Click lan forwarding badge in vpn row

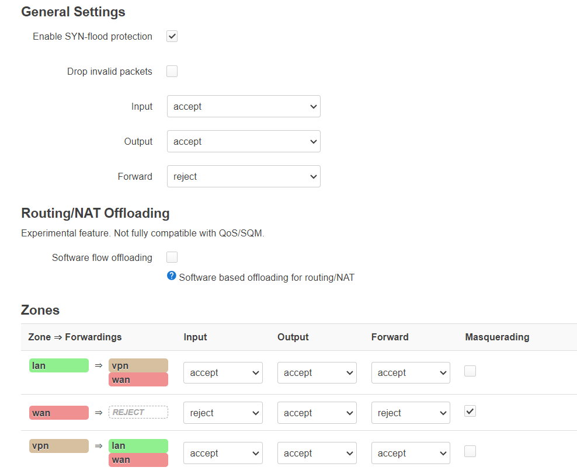(x=138, y=445)
